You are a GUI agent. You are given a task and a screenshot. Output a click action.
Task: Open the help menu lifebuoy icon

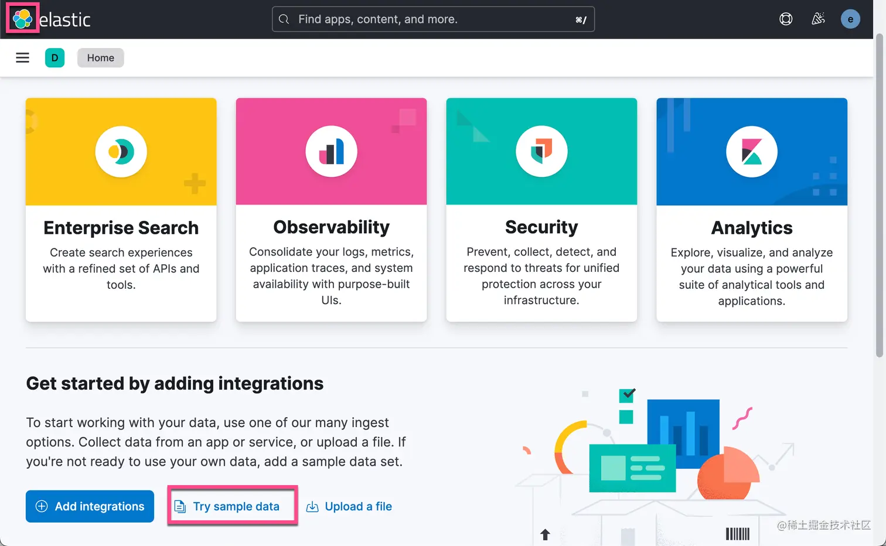[786, 19]
